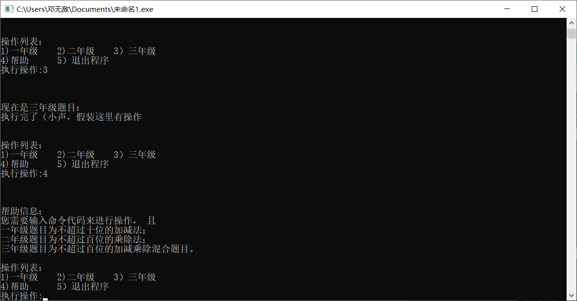Maximize the console window
577x301 pixels.
[535, 9]
